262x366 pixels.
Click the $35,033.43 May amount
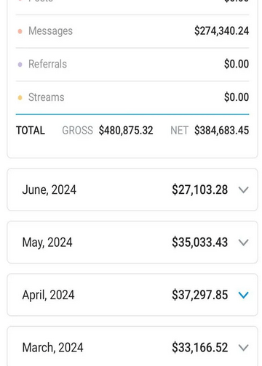point(200,242)
